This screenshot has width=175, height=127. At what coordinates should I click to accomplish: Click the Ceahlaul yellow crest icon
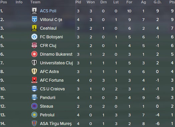(x=34, y=28)
